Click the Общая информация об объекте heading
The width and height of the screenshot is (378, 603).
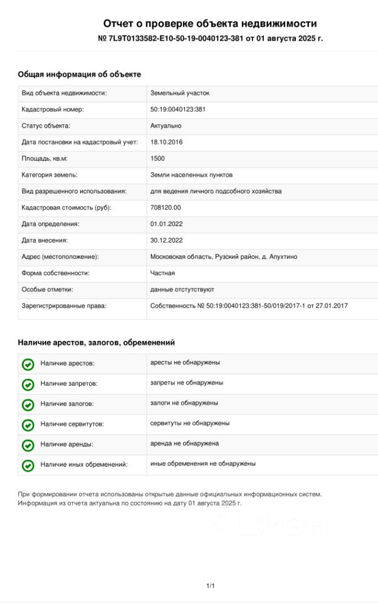79,75
